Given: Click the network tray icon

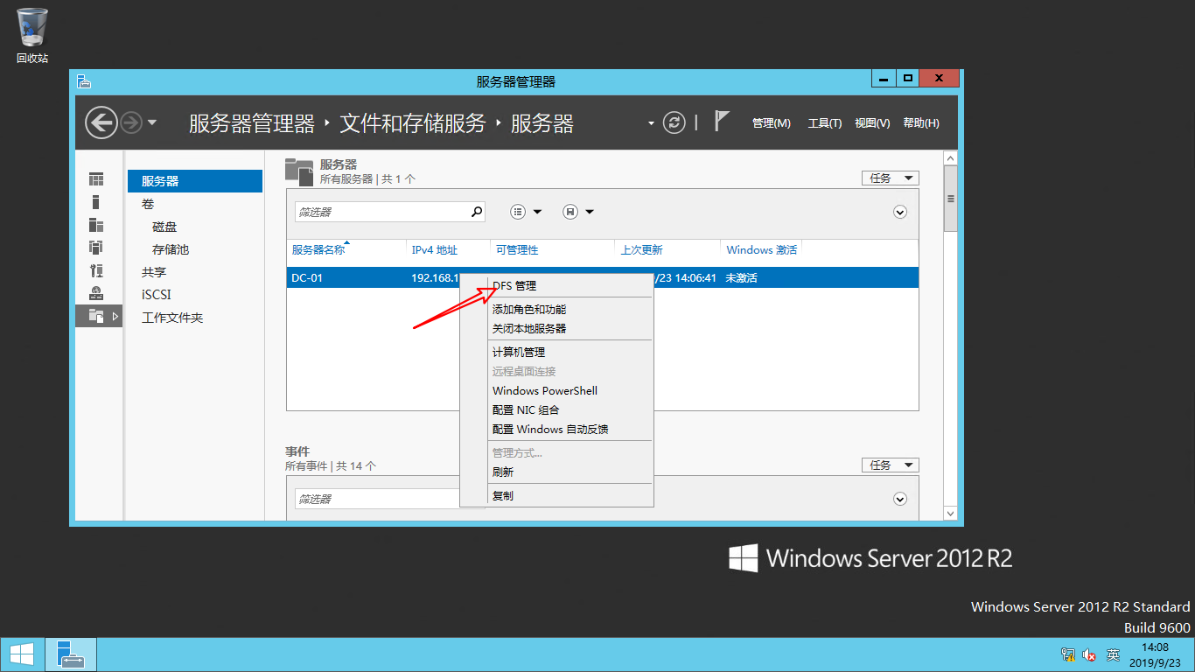Looking at the screenshot, I should tap(1068, 654).
